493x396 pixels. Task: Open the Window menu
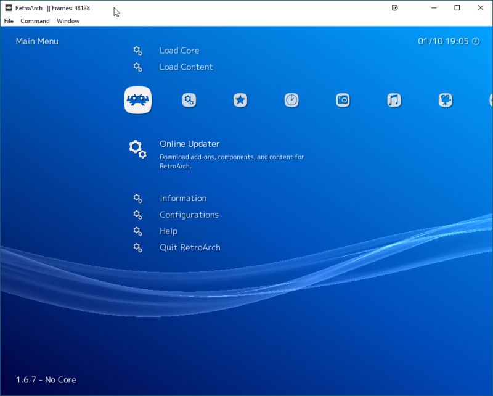(x=68, y=20)
